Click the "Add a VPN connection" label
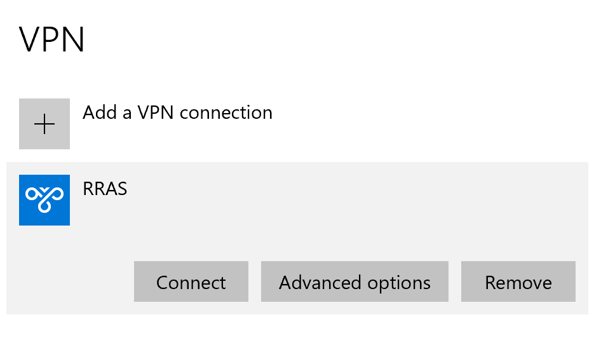The height and width of the screenshot is (338, 601). click(x=177, y=113)
